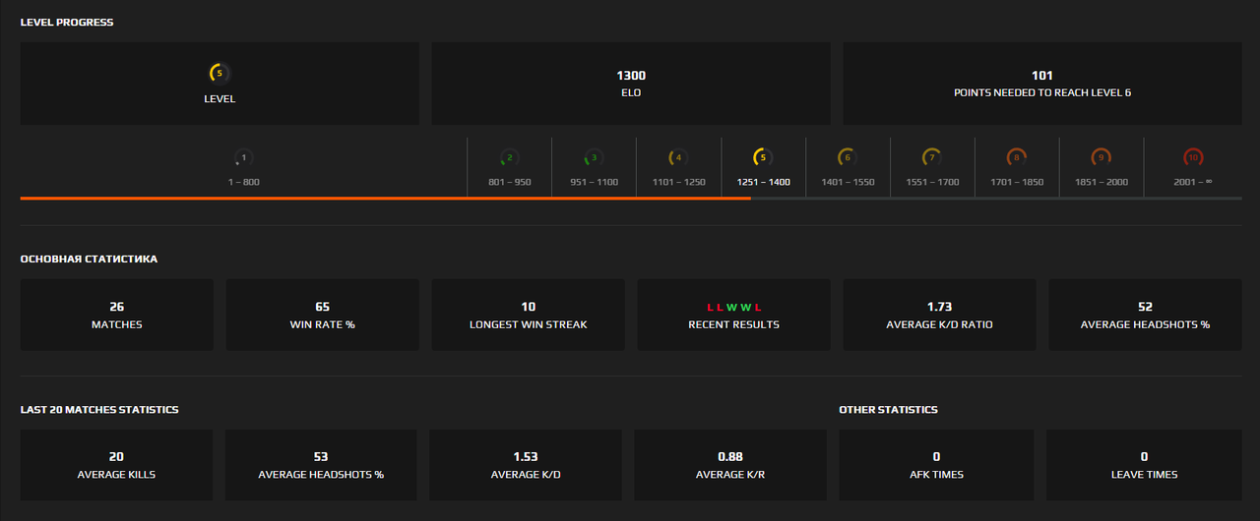Click the ОСНОВНАЯ СТАТИСТИКА heading
This screenshot has height=521, width=1260.
click(89, 260)
